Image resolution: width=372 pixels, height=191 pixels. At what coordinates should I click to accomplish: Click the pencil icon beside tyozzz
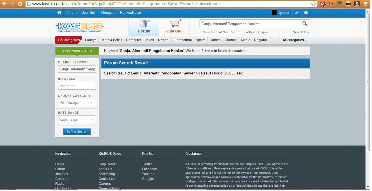(x=297, y=13)
